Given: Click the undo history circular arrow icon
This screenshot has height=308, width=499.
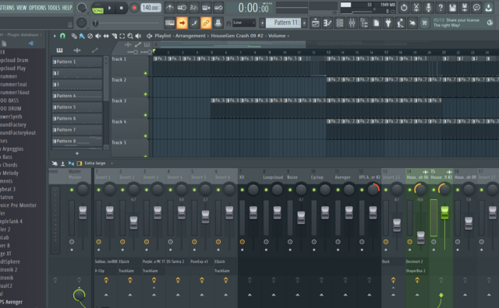Looking at the screenshot, I should [404, 8].
